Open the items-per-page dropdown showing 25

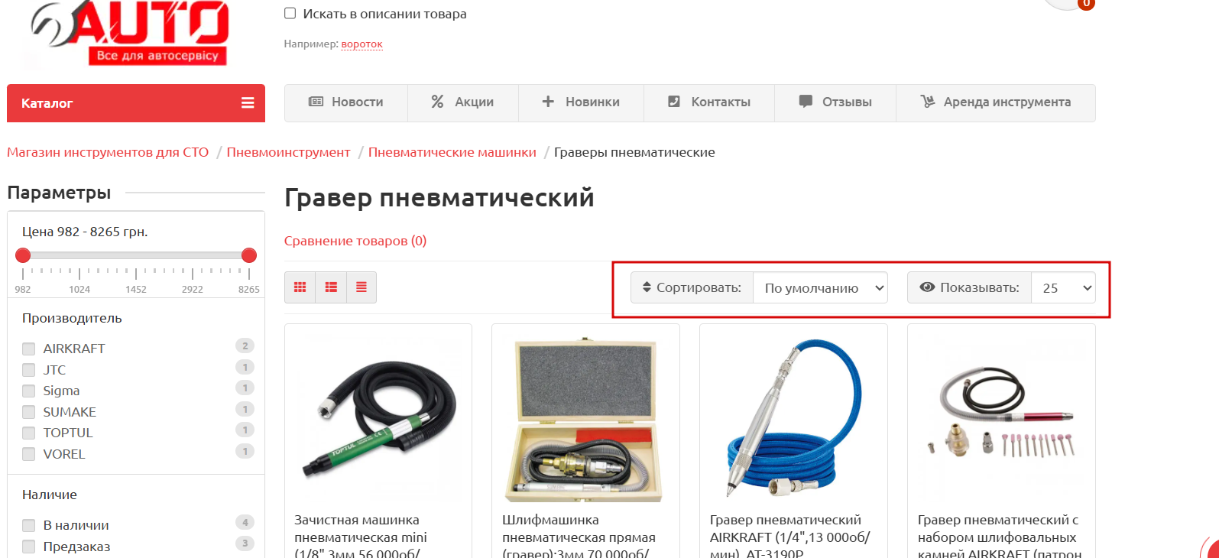coord(1063,287)
